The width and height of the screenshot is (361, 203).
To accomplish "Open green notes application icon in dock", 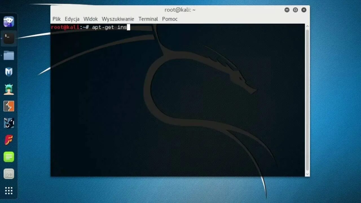I will tap(9, 157).
